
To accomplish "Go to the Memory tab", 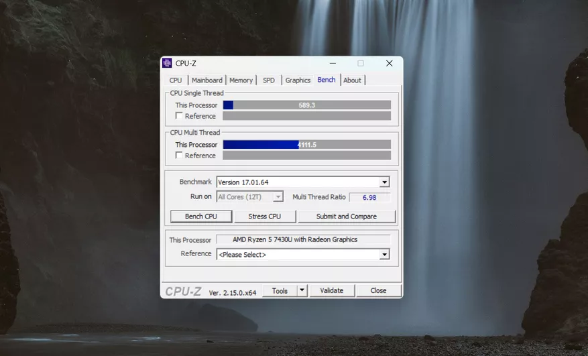I will 241,80.
